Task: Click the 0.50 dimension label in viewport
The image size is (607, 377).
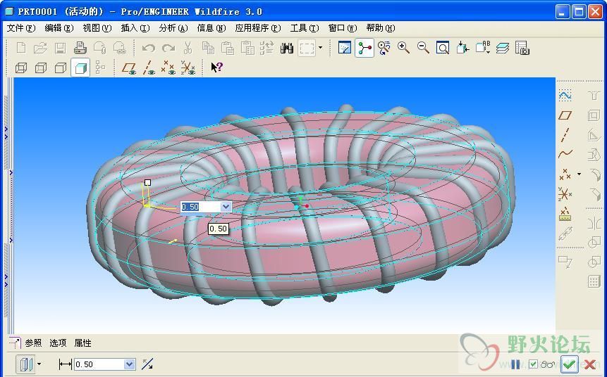Action: 219,229
